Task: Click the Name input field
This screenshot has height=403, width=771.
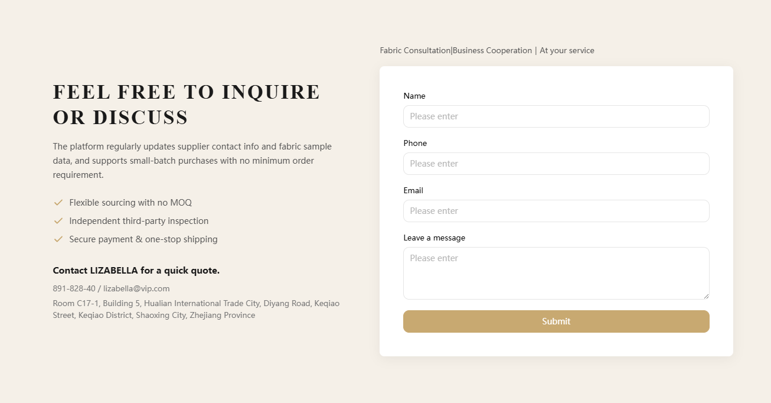Action: click(556, 116)
